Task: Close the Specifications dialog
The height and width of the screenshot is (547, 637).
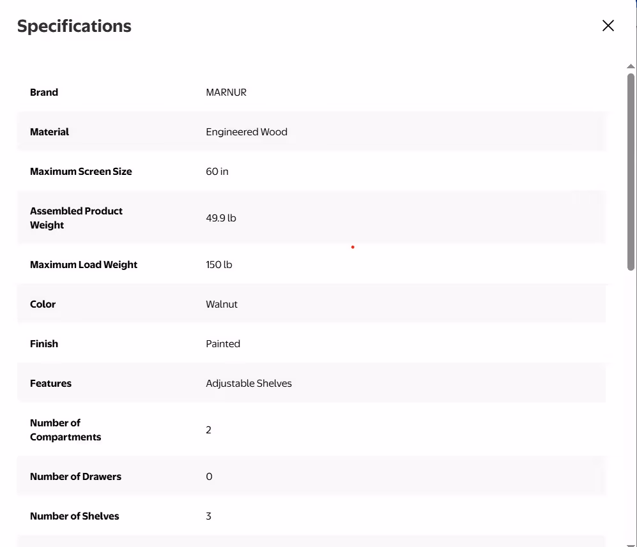Action: pos(608,26)
